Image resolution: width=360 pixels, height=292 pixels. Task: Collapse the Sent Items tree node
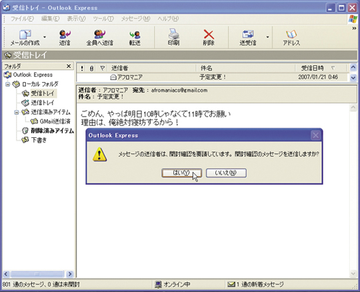click(x=16, y=112)
